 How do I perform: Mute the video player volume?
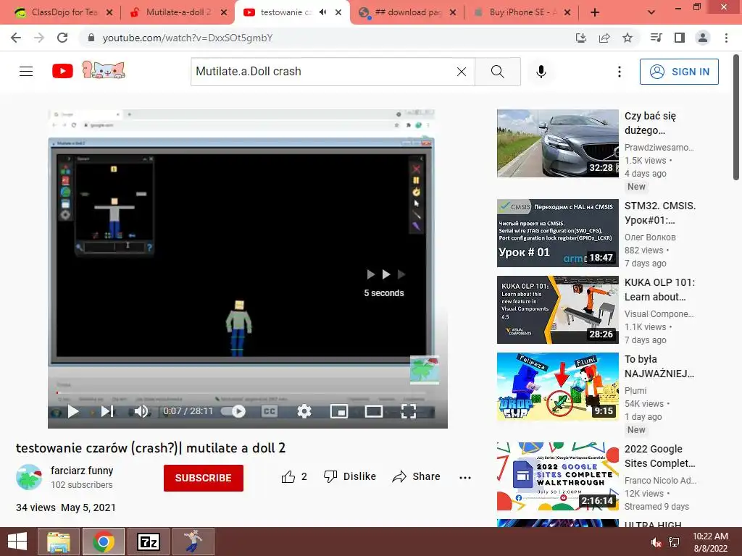(x=141, y=411)
